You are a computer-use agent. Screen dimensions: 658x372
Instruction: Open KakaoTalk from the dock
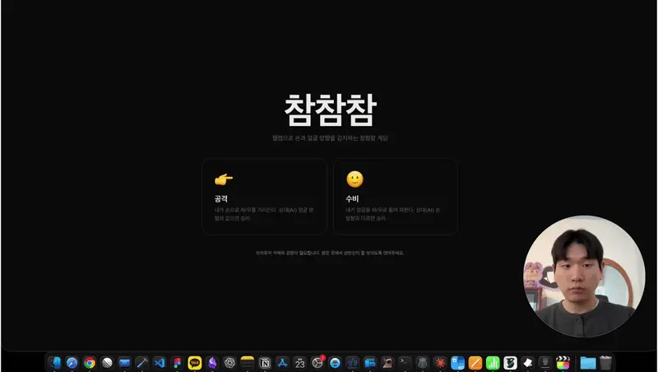[x=195, y=363]
